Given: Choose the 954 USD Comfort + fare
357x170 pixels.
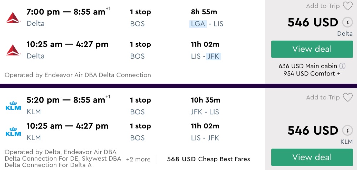Looking at the screenshot, I should click(312, 73).
